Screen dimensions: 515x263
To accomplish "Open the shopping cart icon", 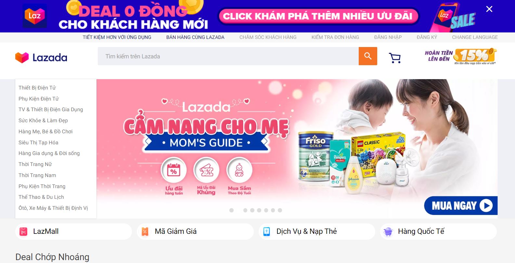I will coord(395,58).
